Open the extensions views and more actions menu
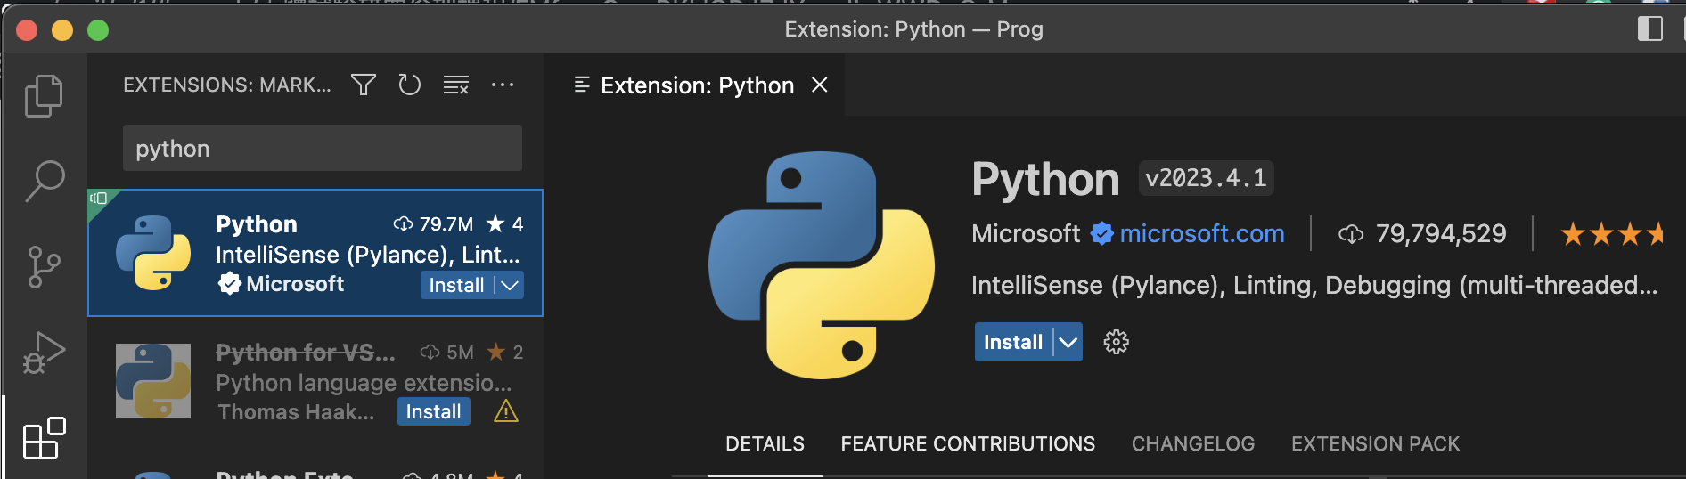 coord(503,85)
